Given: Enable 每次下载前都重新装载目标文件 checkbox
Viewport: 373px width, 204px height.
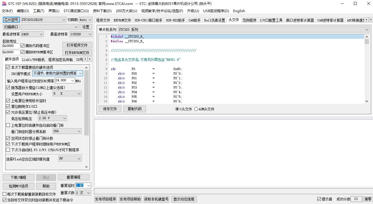Looking at the screenshot, I should [x=4, y=194].
